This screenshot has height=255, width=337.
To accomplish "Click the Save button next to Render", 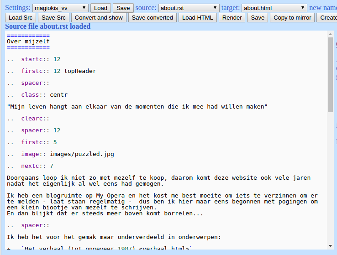I will pos(258,18).
